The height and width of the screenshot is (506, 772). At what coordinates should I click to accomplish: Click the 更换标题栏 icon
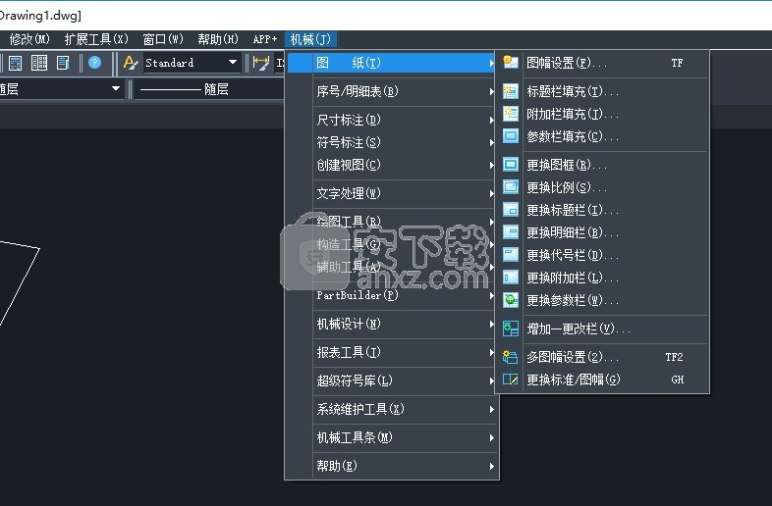(511, 210)
